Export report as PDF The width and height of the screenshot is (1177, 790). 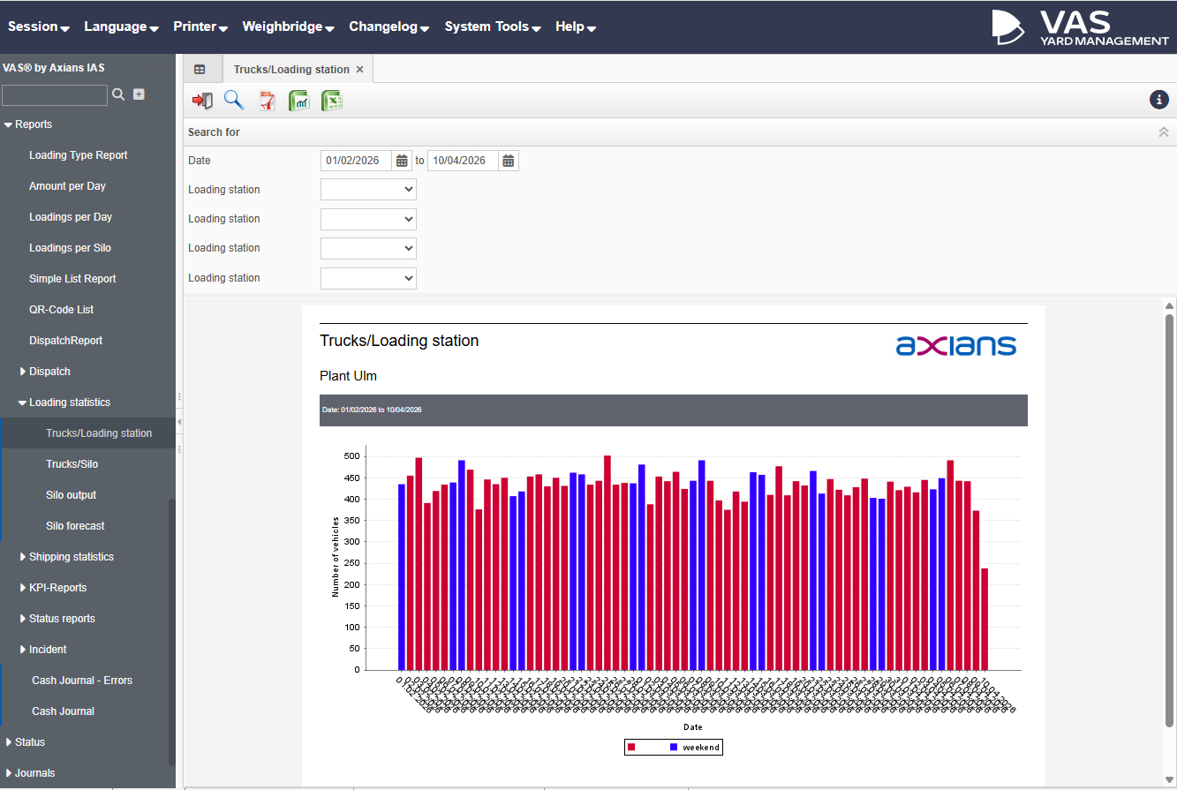267,101
